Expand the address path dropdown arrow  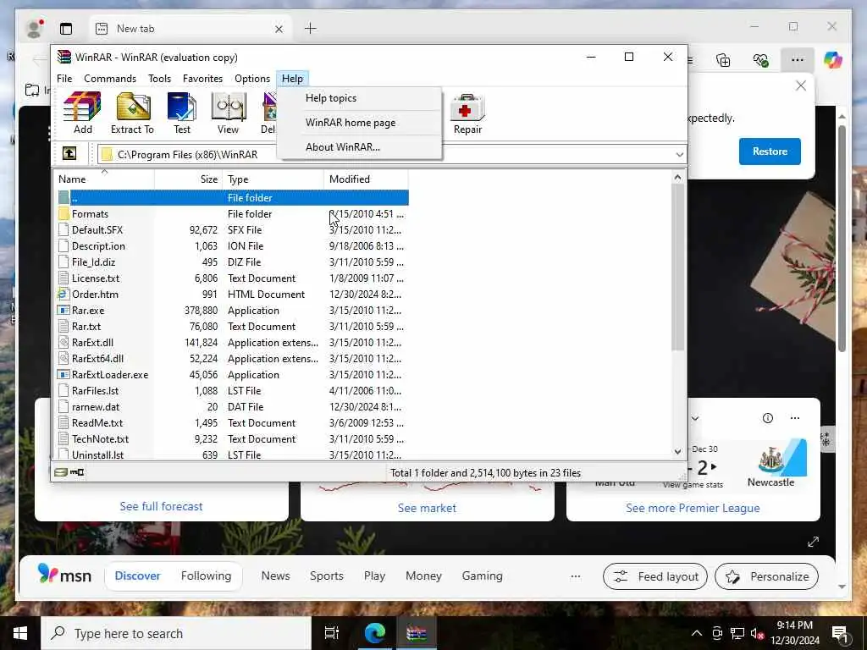680,155
